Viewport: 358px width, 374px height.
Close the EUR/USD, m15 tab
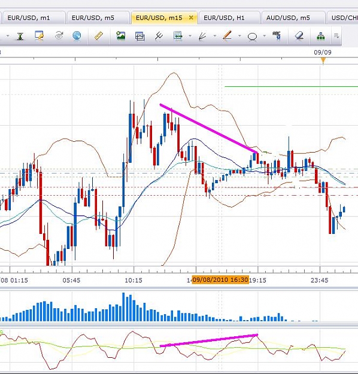[x=191, y=17]
